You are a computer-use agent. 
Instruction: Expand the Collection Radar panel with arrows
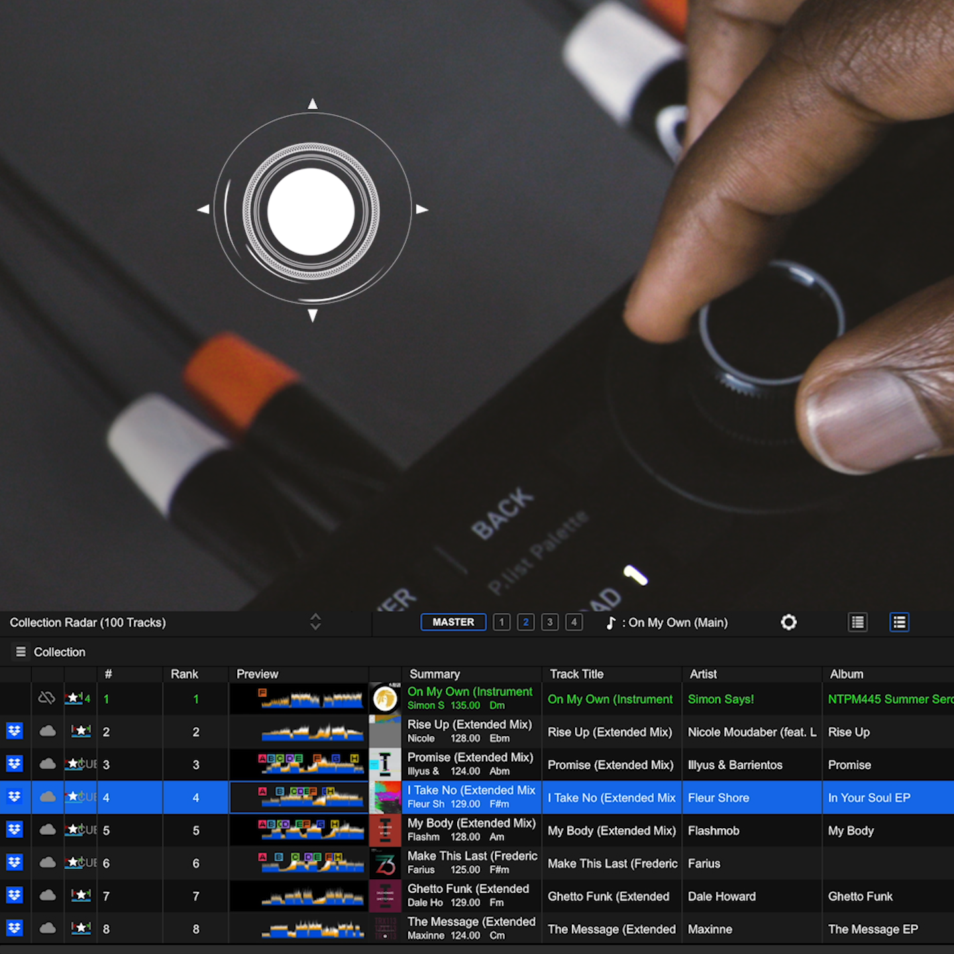point(315,621)
